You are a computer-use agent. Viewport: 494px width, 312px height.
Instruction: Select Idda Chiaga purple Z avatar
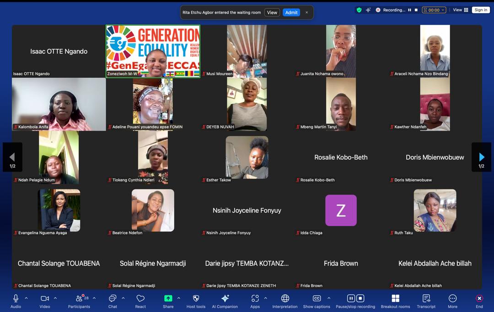[x=341, y=210]
